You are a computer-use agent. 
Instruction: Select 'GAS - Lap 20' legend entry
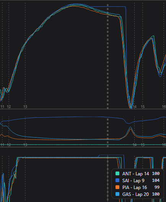[135, 194]
